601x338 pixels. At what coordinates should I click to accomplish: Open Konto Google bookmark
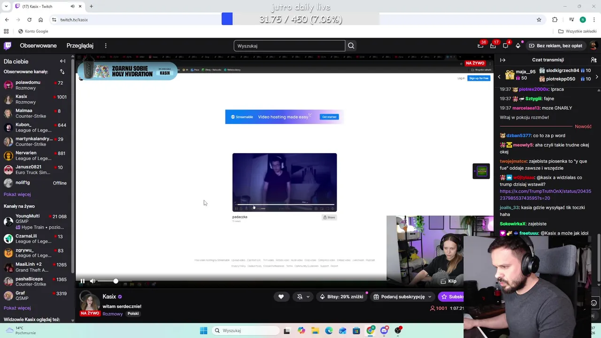[x=33, y=31]
